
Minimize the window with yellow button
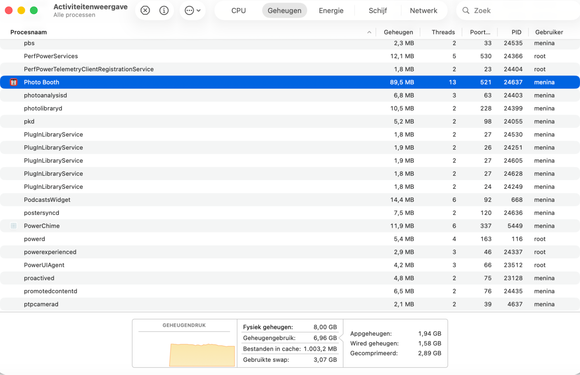(x=21, y=10)
